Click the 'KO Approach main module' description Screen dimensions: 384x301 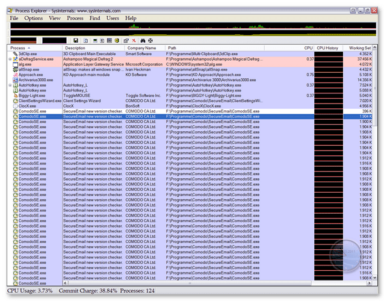87,75
